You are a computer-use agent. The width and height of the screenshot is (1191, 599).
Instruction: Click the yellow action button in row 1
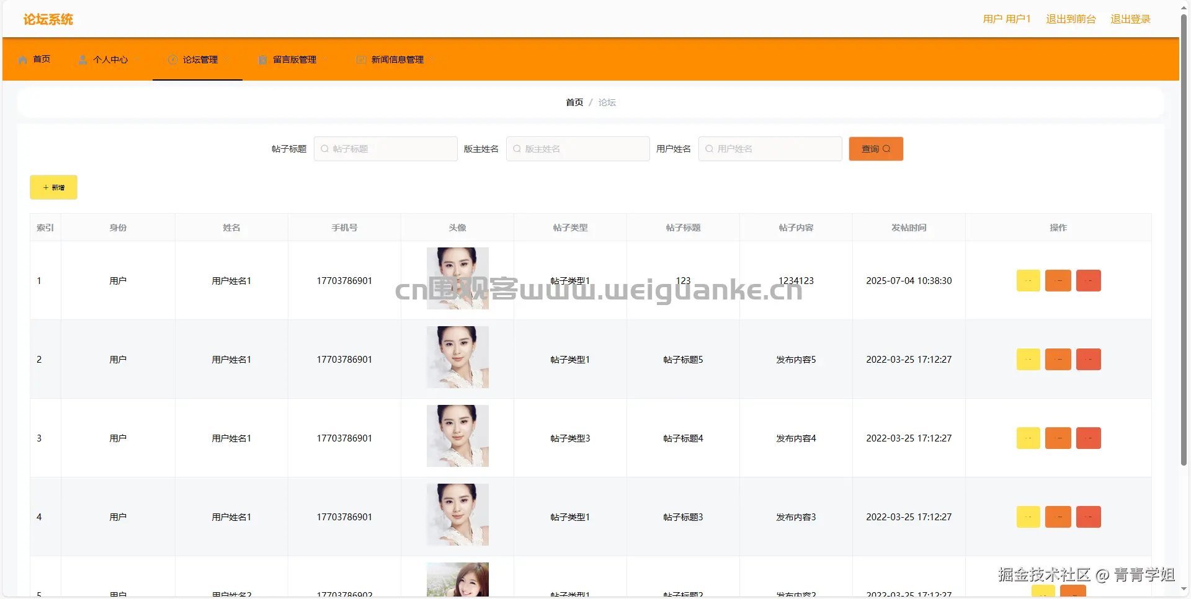[1028, 281]
